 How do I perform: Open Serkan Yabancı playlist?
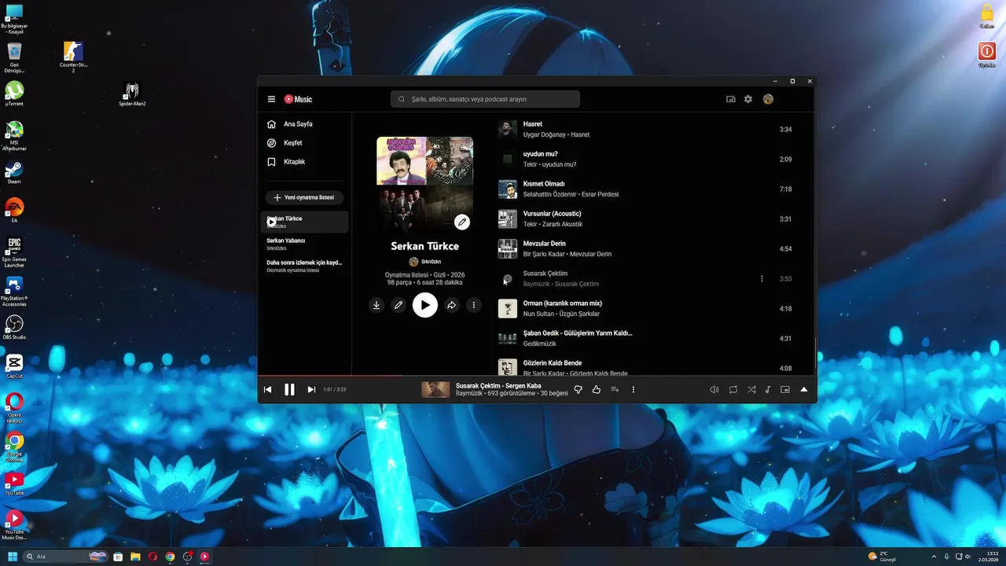point(304,244)
